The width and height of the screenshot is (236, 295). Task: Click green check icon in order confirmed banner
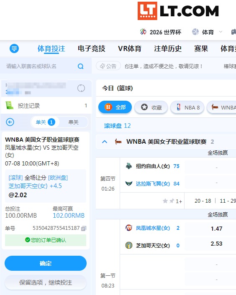coord(28,240)
